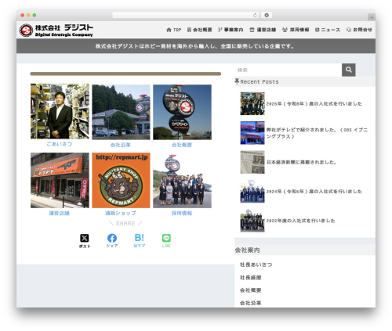The image size is (392, 331).
Task: Click the ごあいさつ link
Action: [60, 144]
